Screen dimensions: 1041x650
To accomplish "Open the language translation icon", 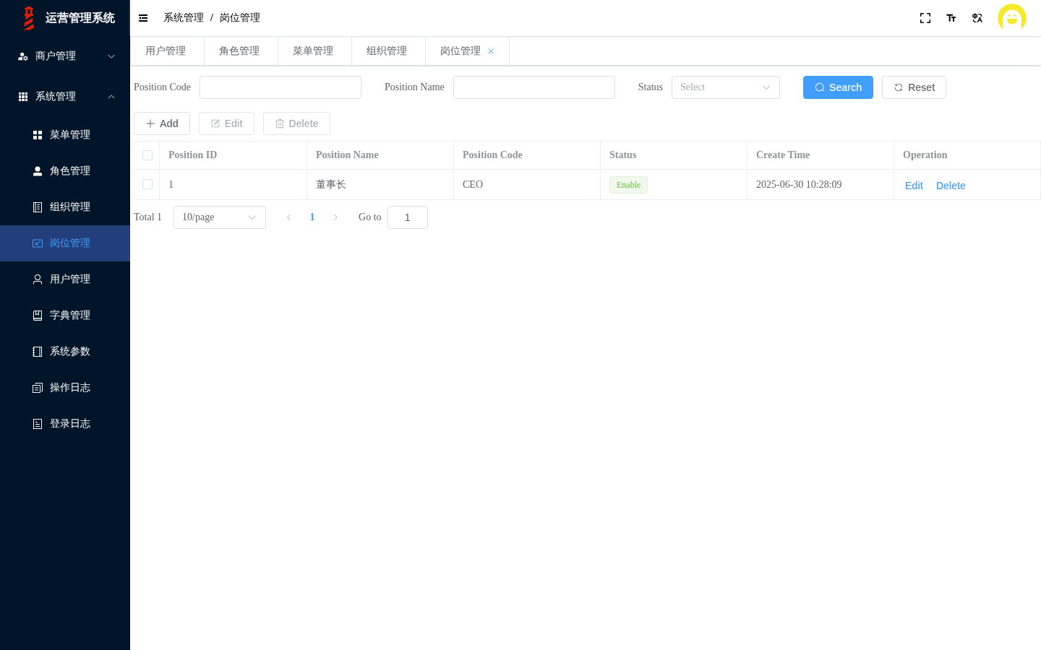I will coord(977,18).
